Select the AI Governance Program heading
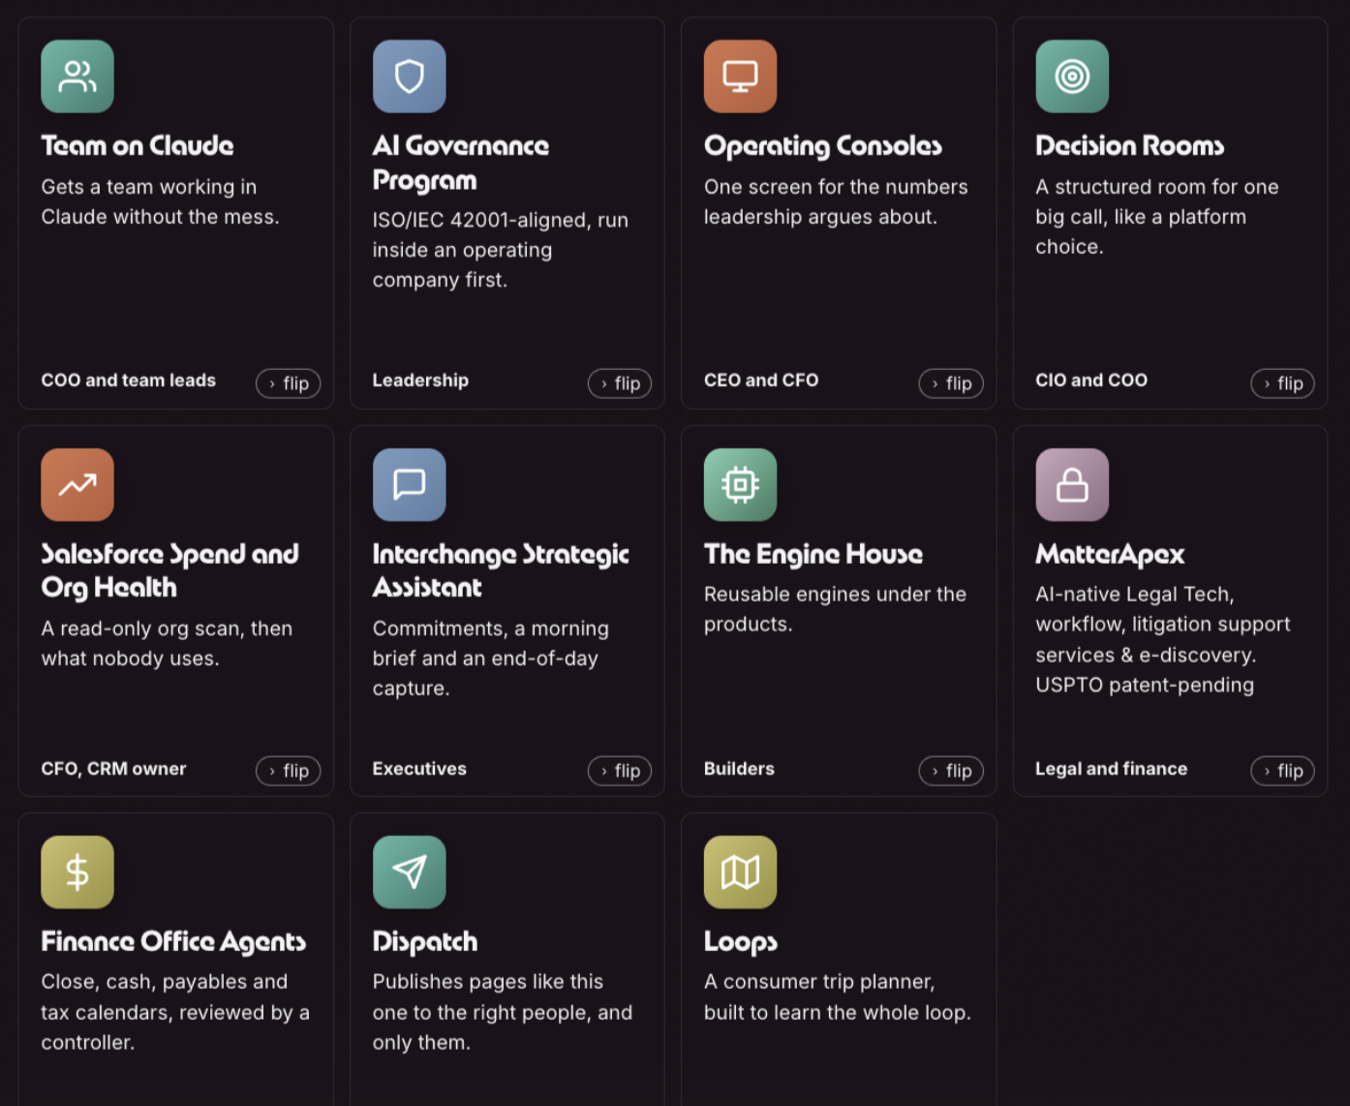 click(461, 163)
